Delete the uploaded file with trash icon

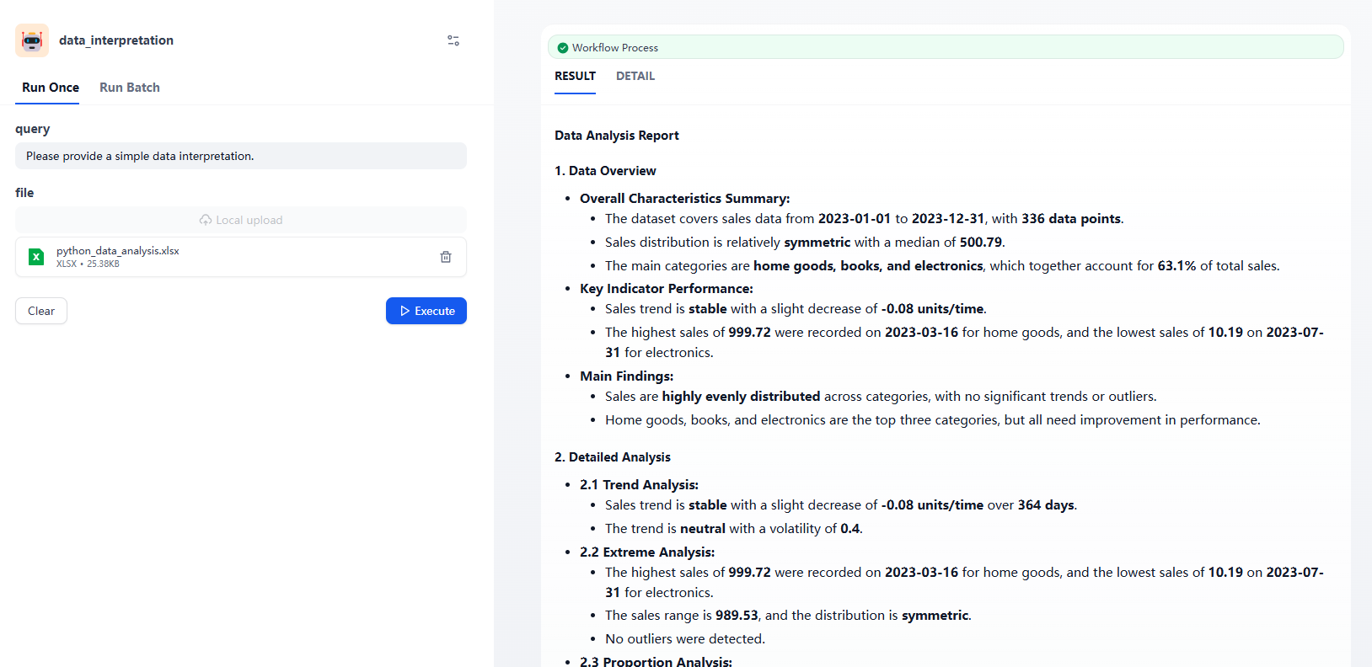[446, 257]
